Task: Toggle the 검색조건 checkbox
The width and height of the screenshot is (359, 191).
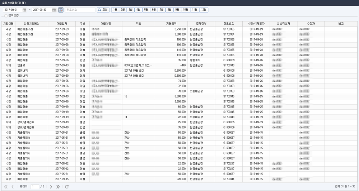Action: [6, 16]
